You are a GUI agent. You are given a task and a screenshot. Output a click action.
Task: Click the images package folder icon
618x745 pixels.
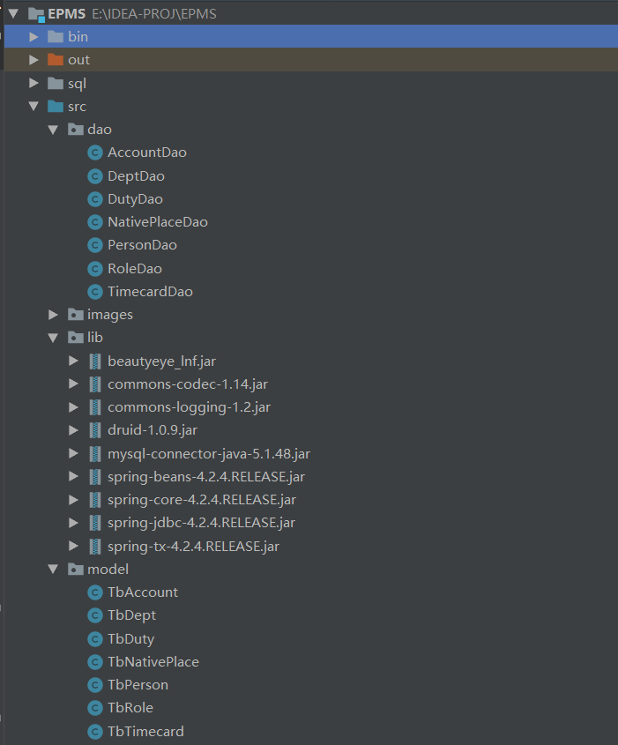[75, 315]
